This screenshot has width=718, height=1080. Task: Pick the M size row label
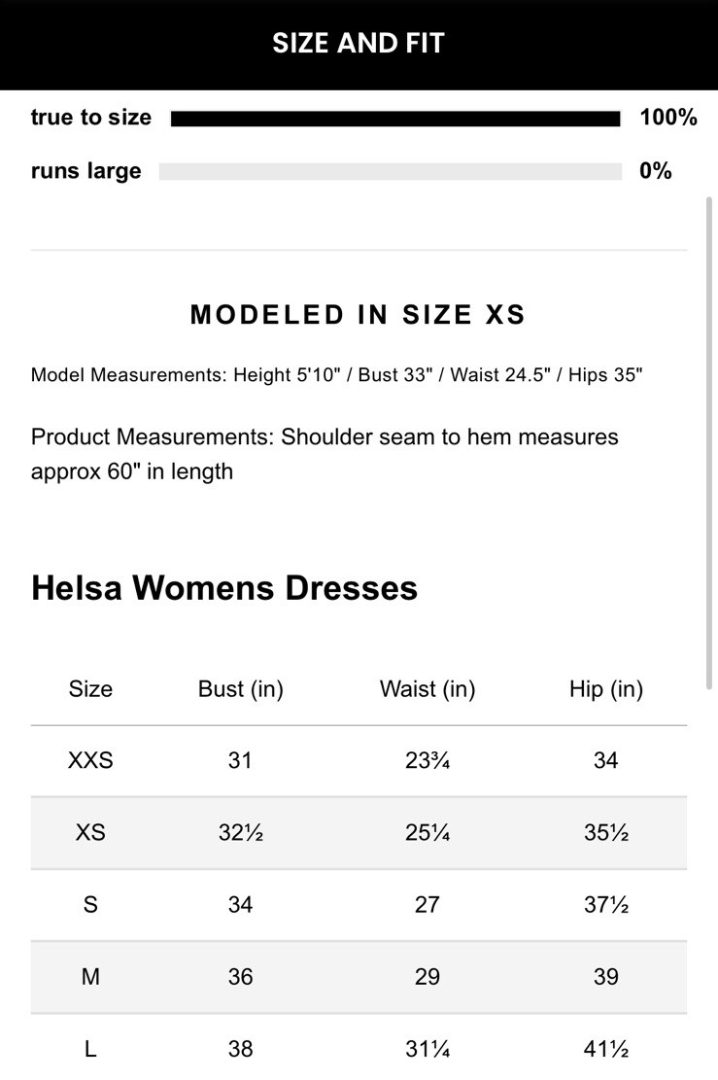pyautogui.click(x=90, y=976)
